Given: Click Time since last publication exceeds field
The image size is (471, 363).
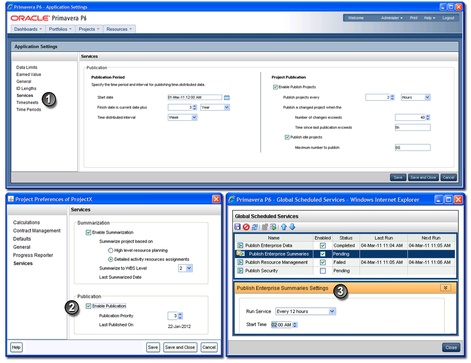Looking at the screenshot, I should [412, 127].
